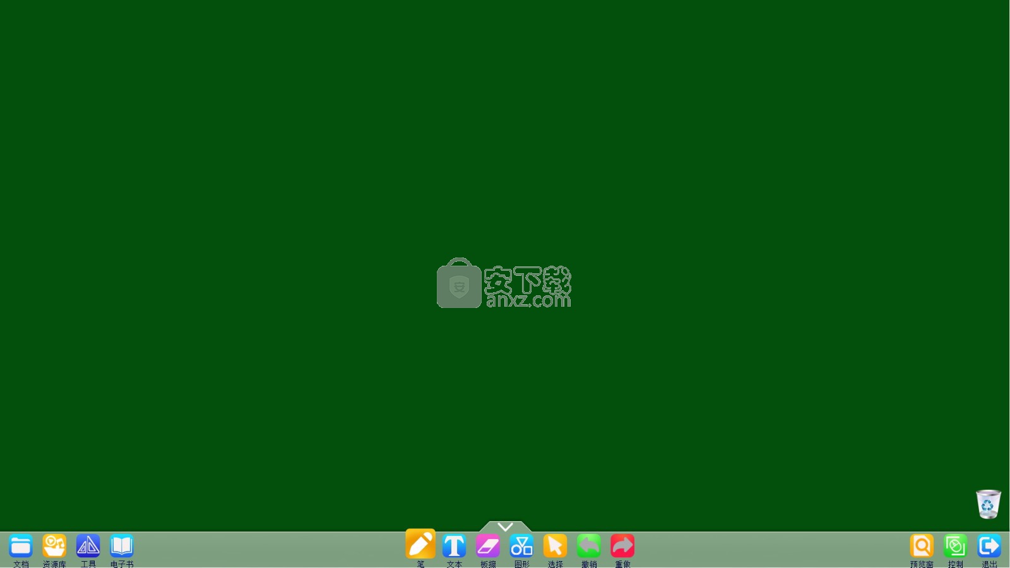Show the 预览窗 preview window
This screenshot has height=568, width=1010.
click(x=922, y=547)
